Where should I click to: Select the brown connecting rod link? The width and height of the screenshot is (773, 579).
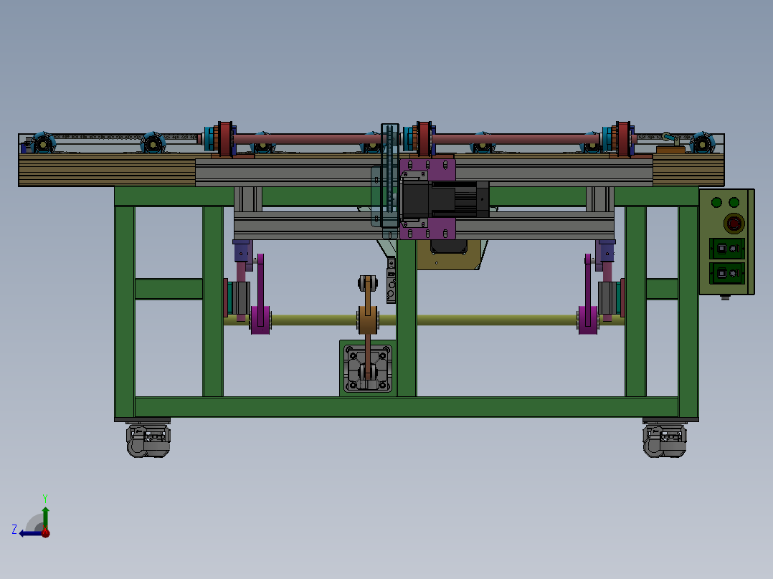point(368,325)
